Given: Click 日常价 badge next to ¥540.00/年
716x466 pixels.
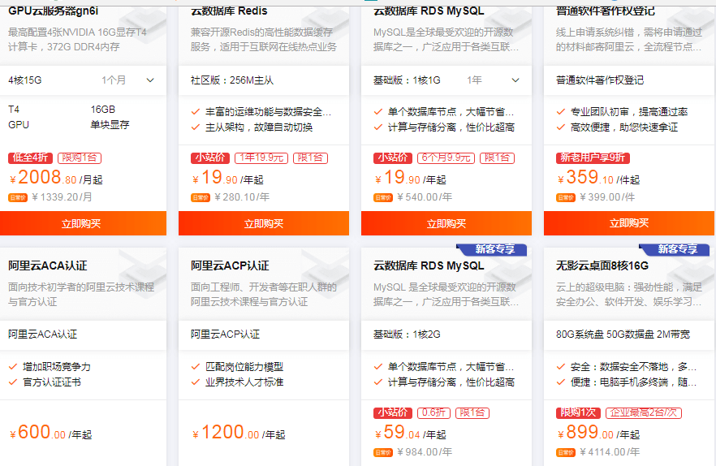Looking at the screenshot, I should [x=383, y=198].
